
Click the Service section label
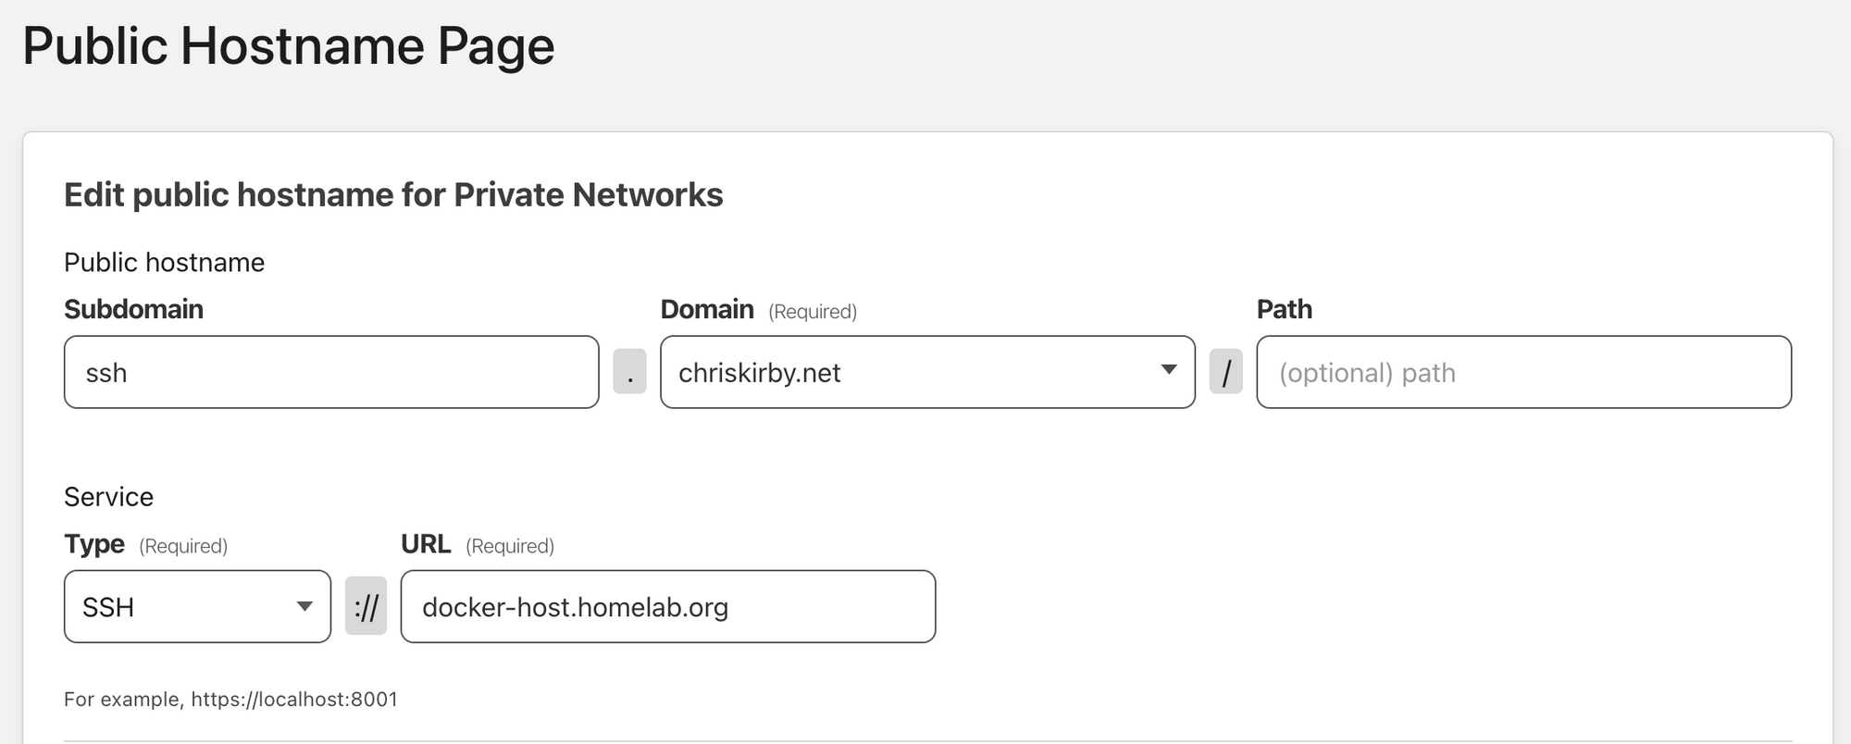pyautogui.click(x=108, y=497)
